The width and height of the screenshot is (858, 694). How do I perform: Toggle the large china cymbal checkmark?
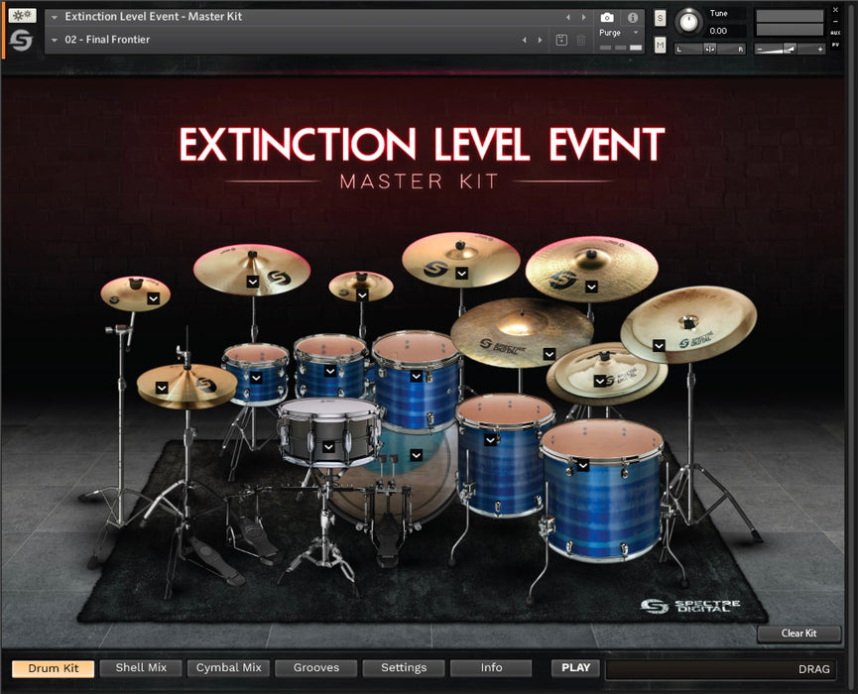tap(659, 346)
